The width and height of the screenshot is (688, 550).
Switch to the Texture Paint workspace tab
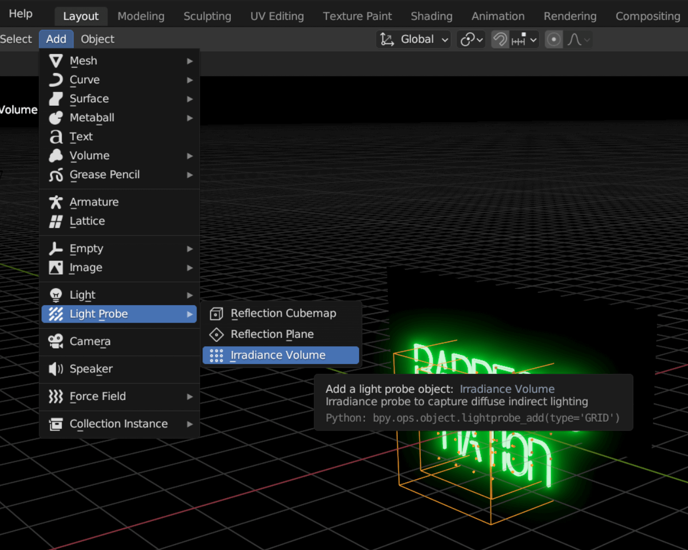pyautogui.click(x=357, y=16)
